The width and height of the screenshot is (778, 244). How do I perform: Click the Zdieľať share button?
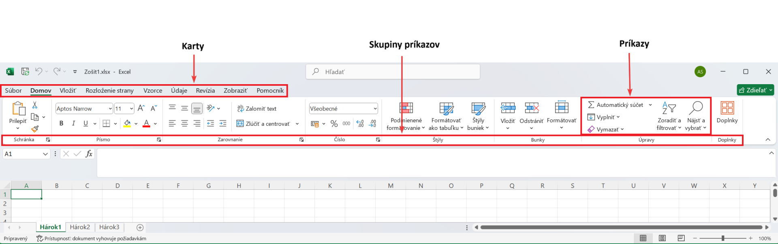pyautogui.click(x=755, y=90)
